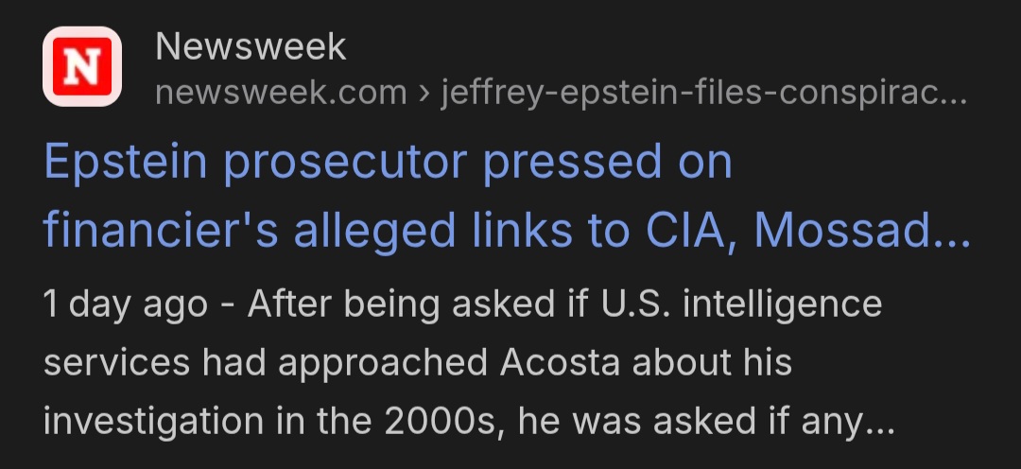Click the red Newsweek favicon icon
This screenshot has height=469, width=1021.
82,66
